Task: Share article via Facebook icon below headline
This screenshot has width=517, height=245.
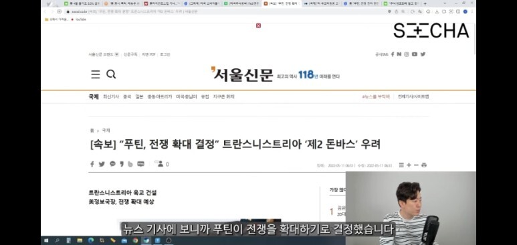Action: (x=92, y=164)
